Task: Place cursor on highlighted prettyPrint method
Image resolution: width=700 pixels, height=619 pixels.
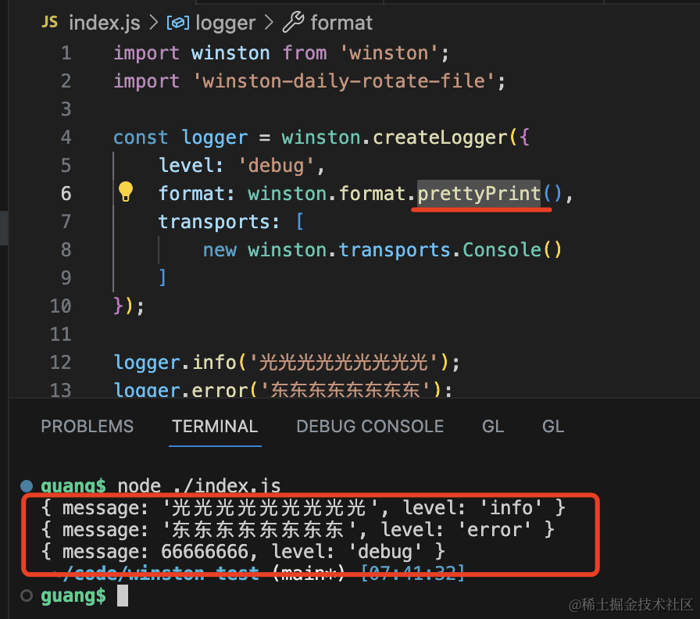Action: (x=479, y=193)
